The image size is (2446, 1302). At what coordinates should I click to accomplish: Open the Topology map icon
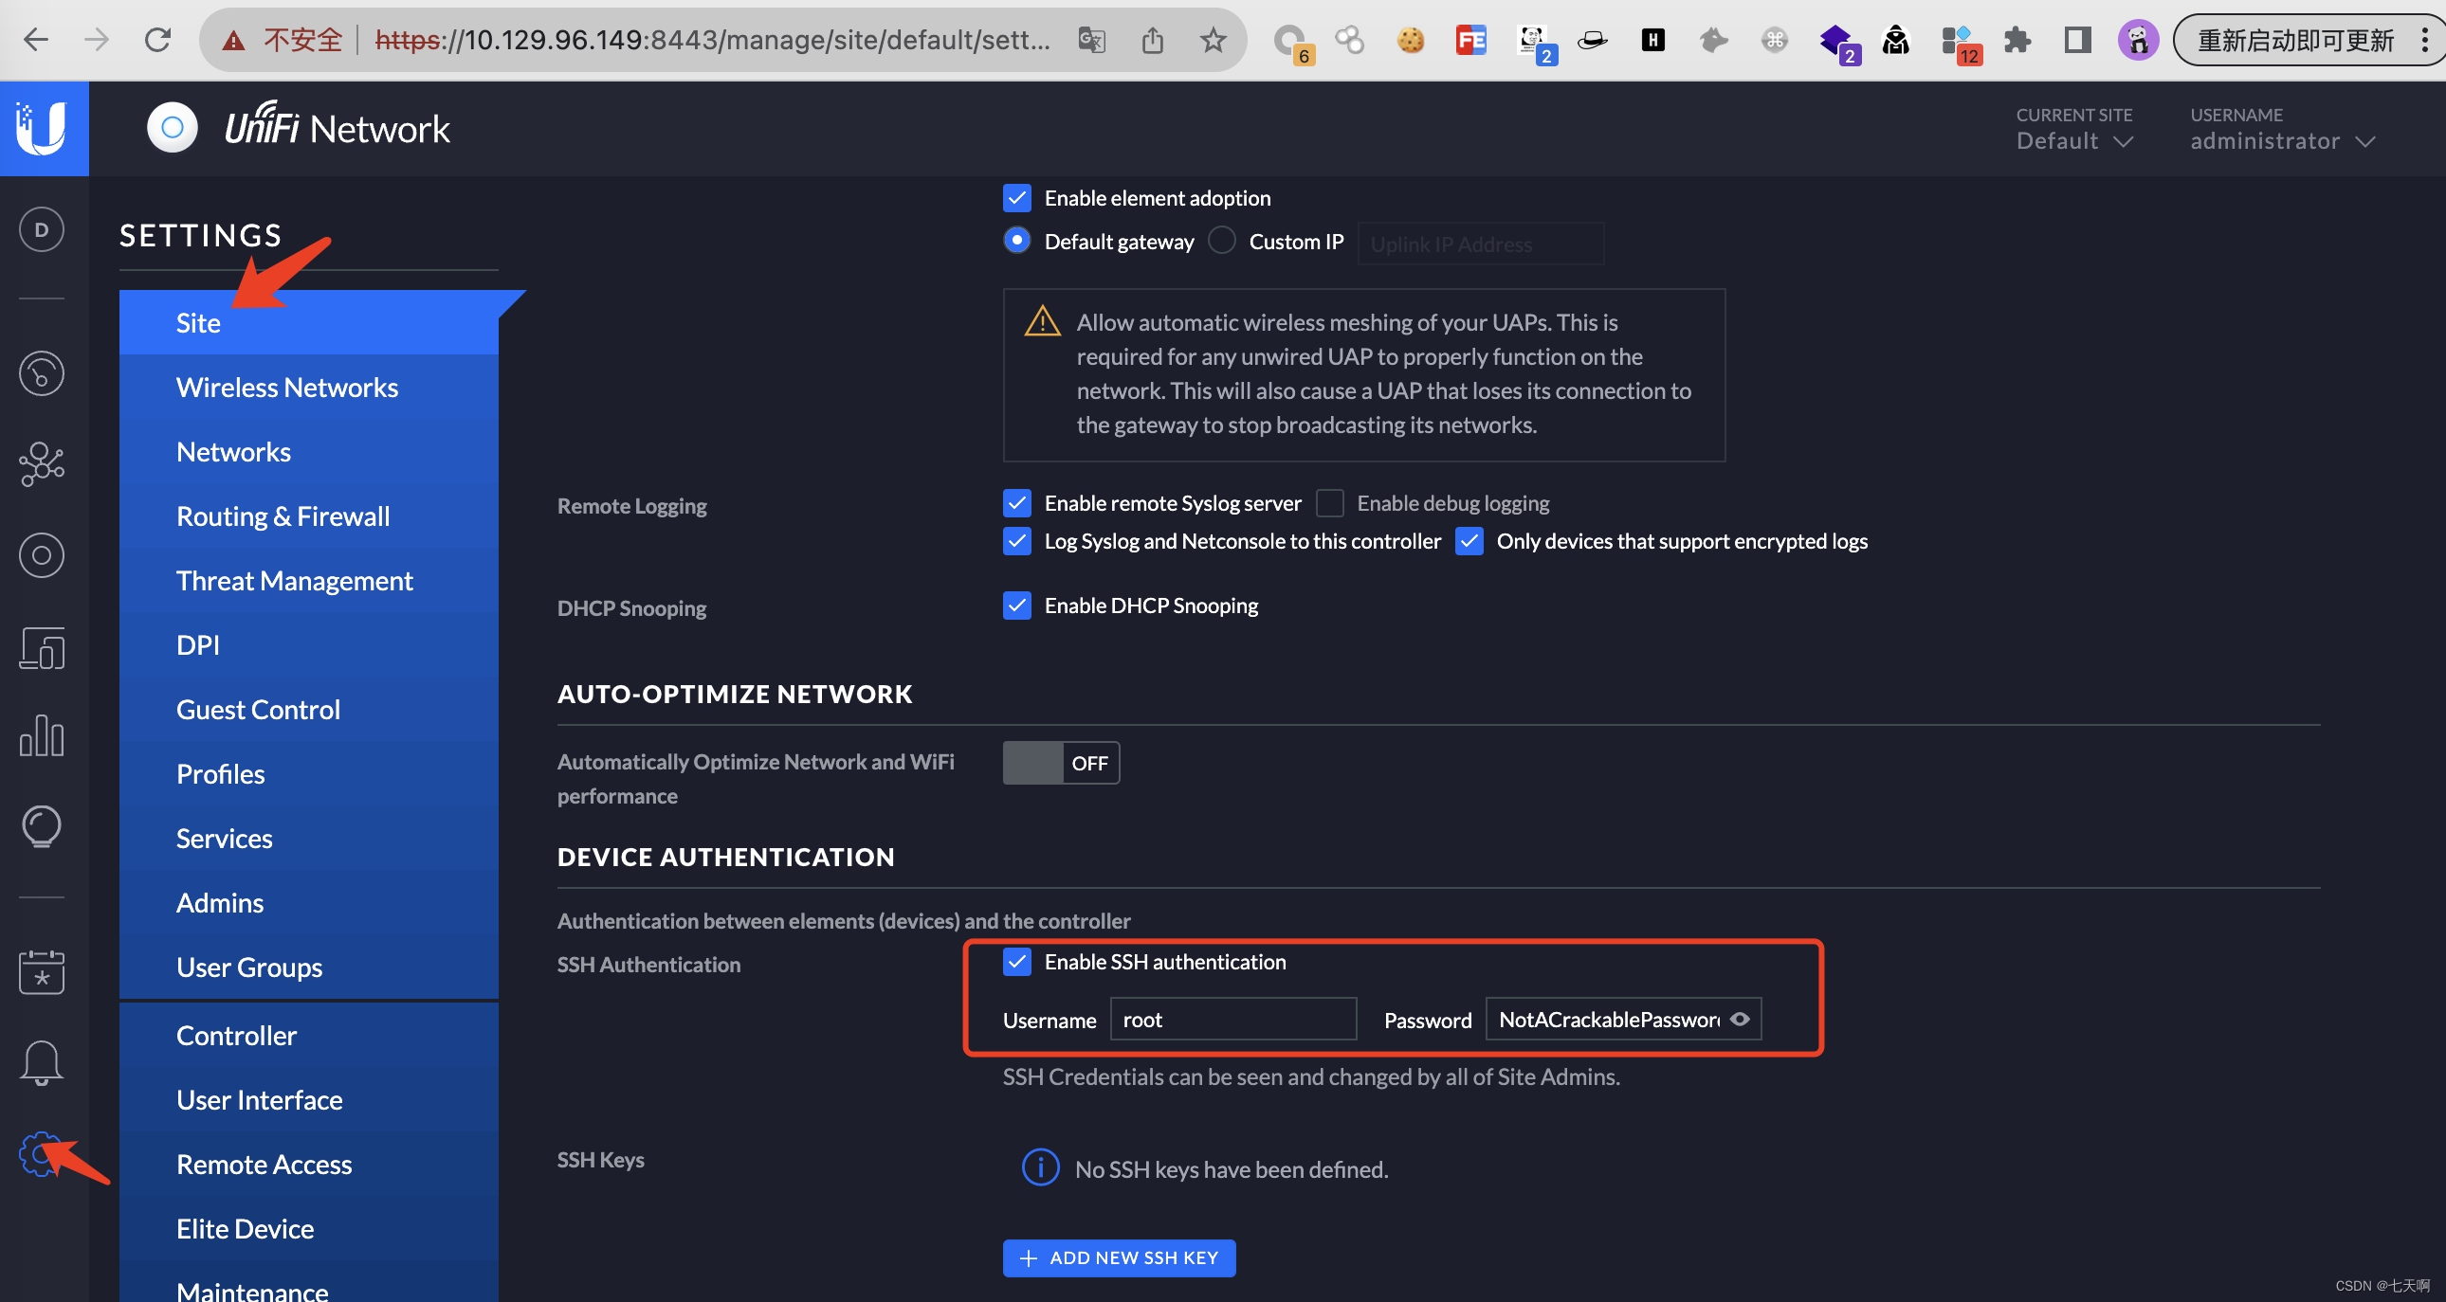coord(42,464)
